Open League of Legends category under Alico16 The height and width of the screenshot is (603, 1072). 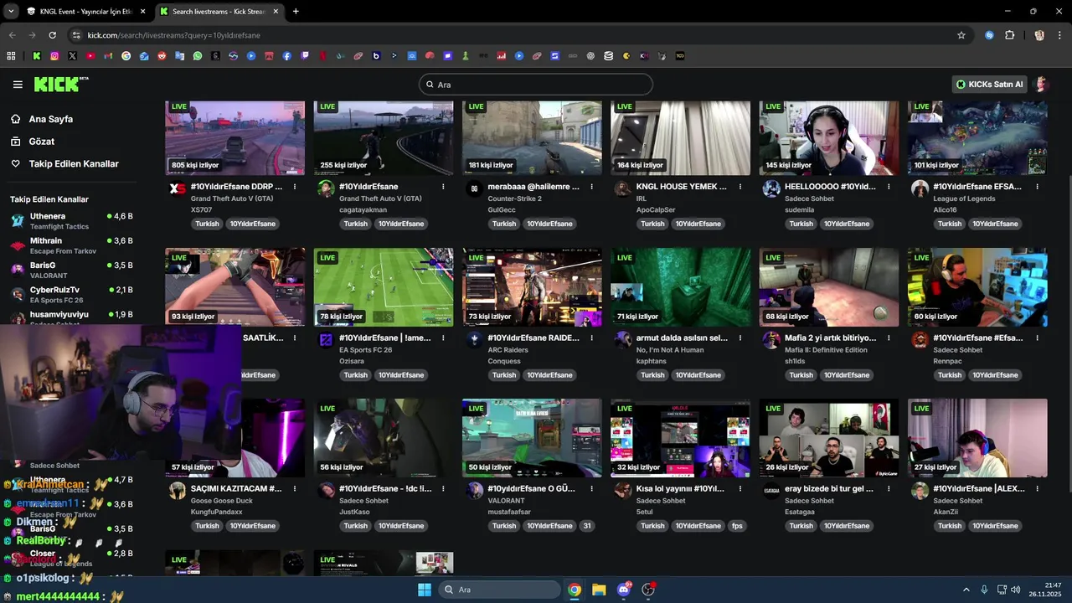[x=964, y=198]
